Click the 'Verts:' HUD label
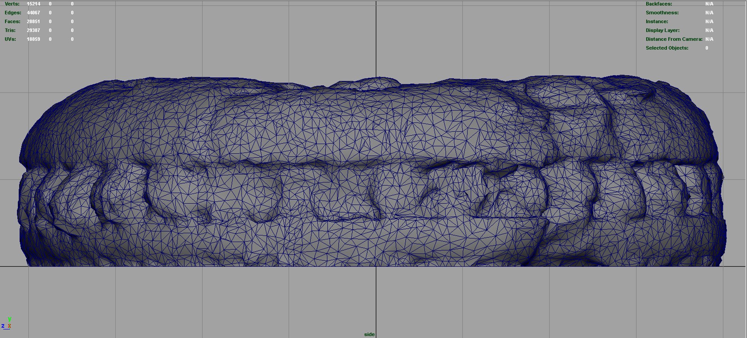Image resolution: width=747 pixels, height=338 pixels. (x=12, y=4)
